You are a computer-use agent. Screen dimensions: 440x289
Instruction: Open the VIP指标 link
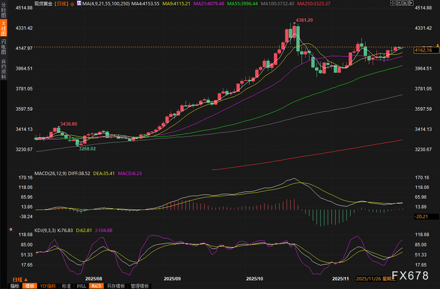48,286
